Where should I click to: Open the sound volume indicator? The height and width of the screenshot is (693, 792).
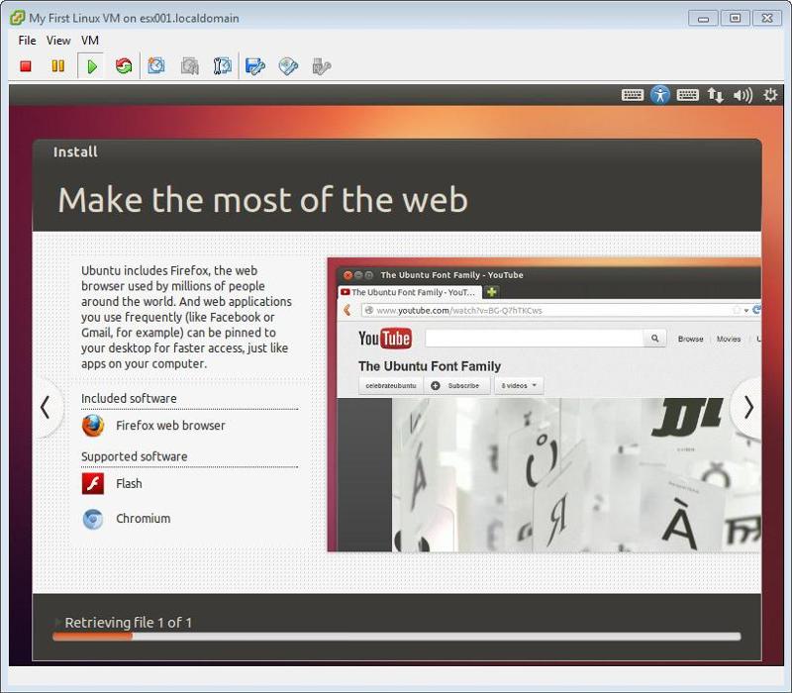click(743, 95)
